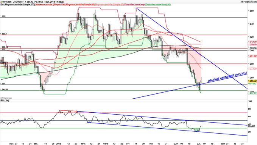Select the Donchian canal sup legend

point(135,5)
